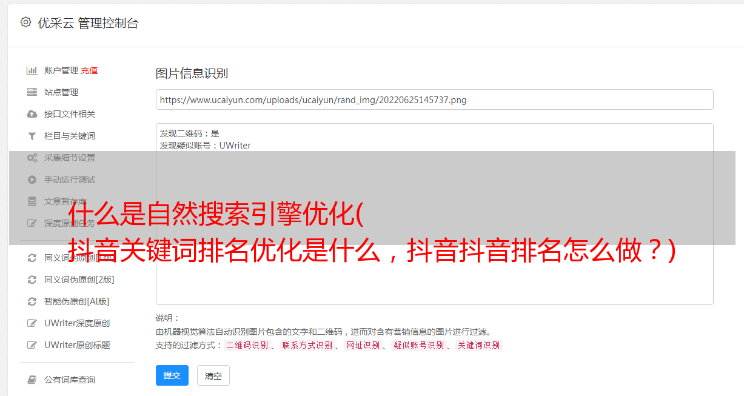Click the refresh icon beside 同义词伪原创[2版]
Screen dimensions: 744x396
(32, 280)
